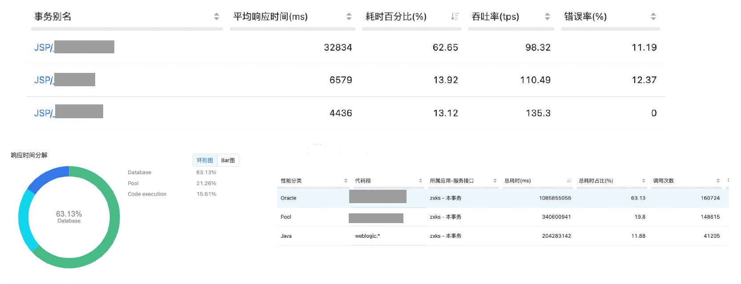Screen dimensions: 741x284
Task: Sort by 所属应用-服务接口 column arrows
Action: click(495, 181)
